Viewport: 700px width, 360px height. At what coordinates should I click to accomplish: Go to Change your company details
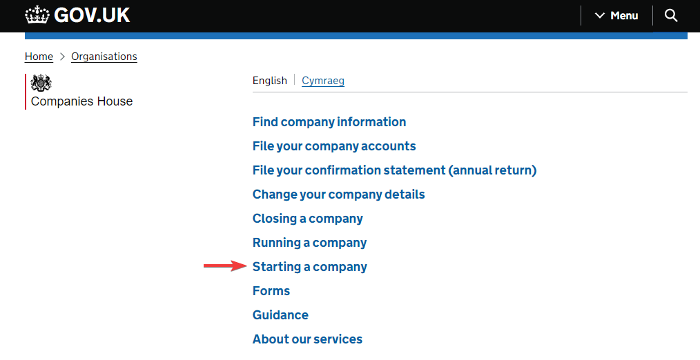(338, 194)
